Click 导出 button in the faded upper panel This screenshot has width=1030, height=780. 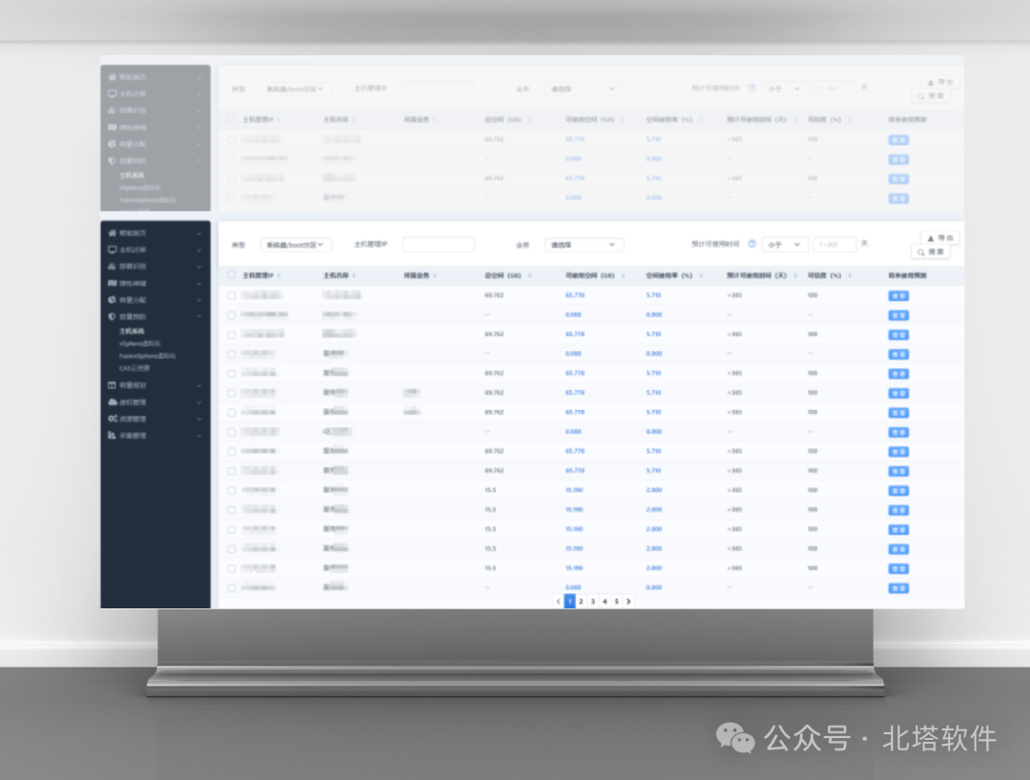[x=940, y=83]
